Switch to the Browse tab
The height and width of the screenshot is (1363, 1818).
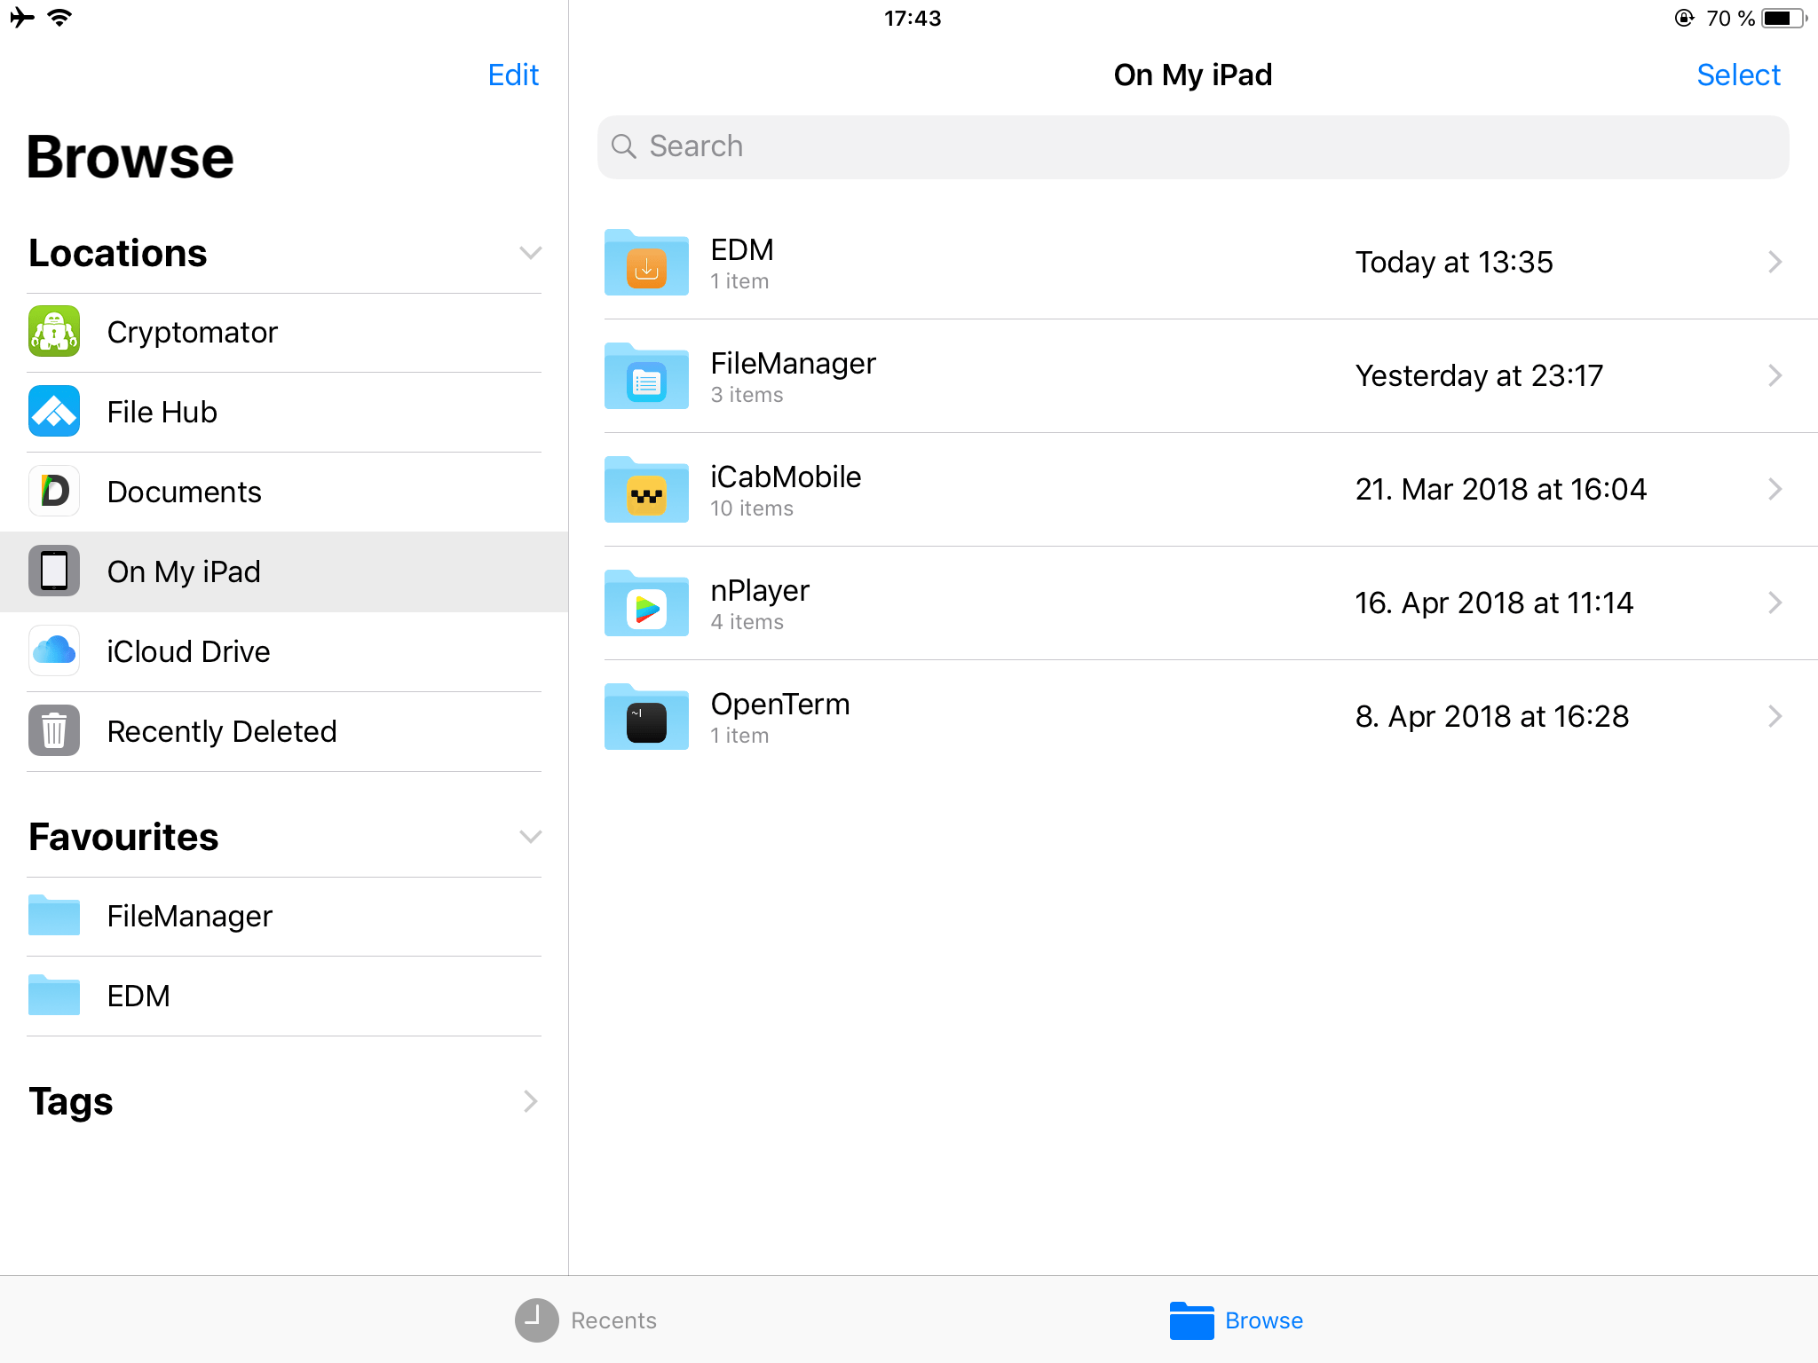pyautogui.click(x=1237, y=1320)
